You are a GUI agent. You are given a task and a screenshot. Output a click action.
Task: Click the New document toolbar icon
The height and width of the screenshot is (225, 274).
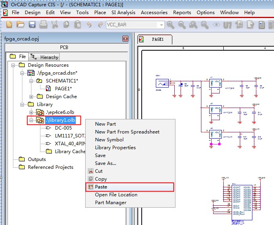9,24
